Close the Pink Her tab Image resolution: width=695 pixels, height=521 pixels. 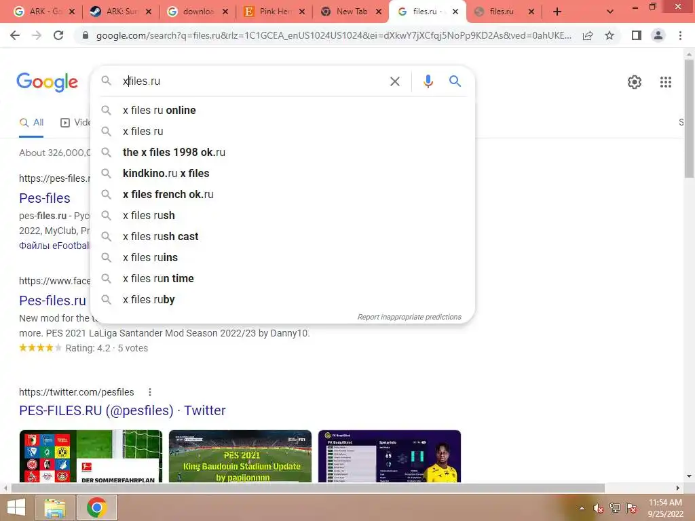(x=302, y=12)
